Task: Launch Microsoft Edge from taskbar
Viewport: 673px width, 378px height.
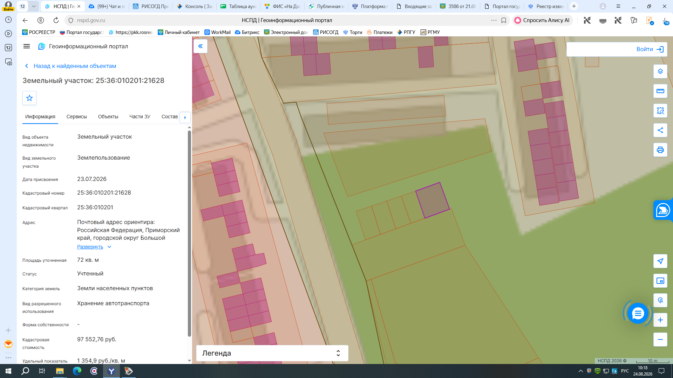Action: tap(77, 371)
